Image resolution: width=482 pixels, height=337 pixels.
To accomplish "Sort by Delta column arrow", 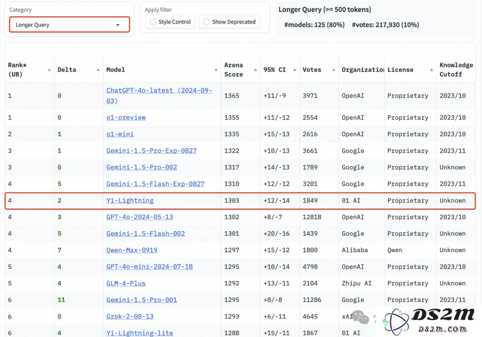I will (98, 70).
